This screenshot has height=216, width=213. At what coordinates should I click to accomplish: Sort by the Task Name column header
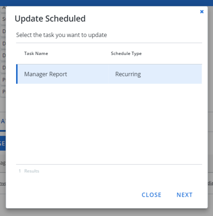(x=36, y=54)
